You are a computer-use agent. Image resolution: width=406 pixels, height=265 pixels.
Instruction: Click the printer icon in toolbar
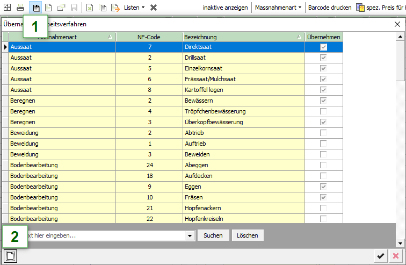20,8
